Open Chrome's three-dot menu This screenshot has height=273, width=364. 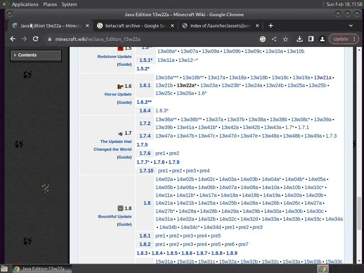[x=354, y=39]
